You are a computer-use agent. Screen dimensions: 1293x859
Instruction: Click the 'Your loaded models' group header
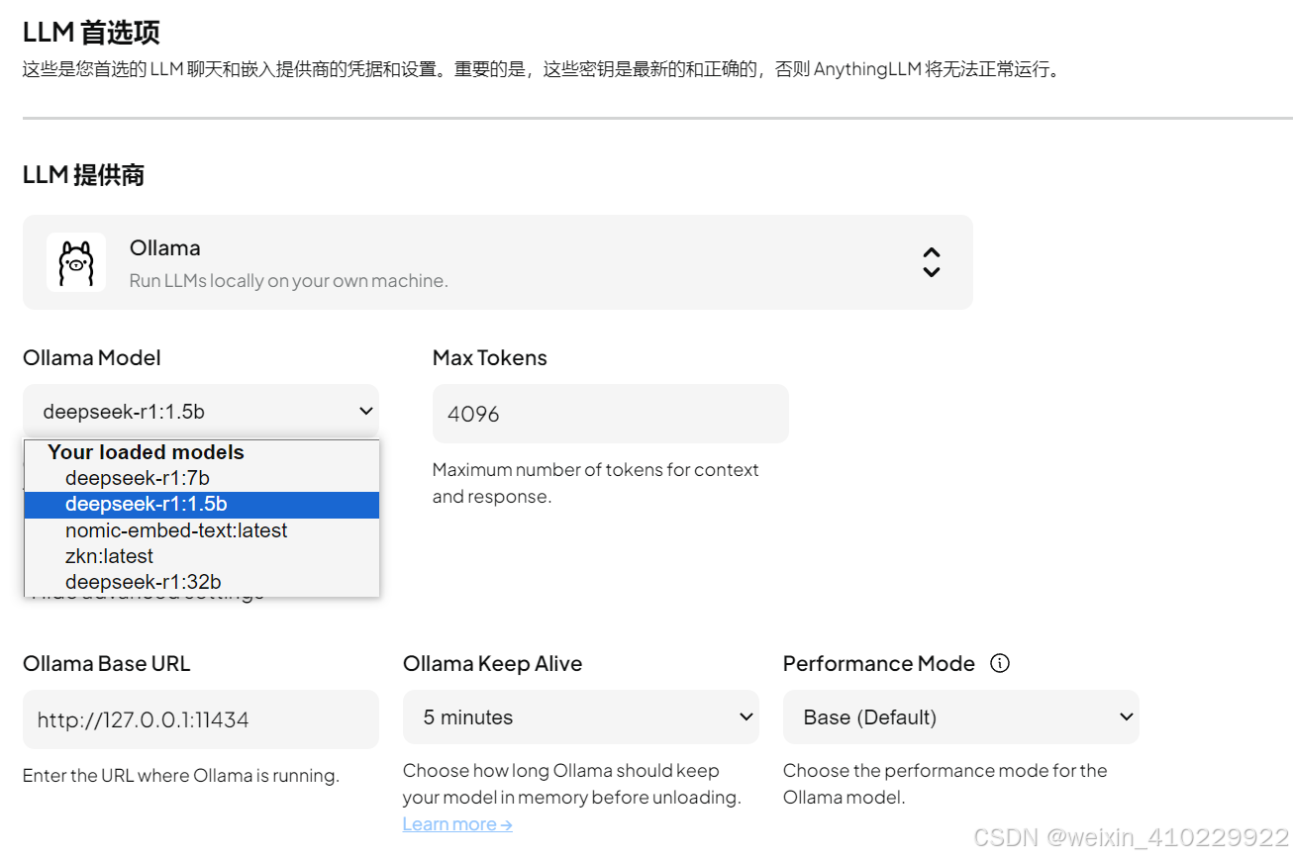146,452
